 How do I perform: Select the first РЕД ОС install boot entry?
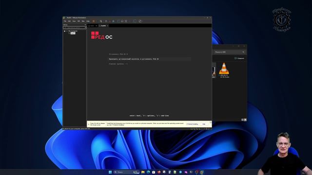118,54
